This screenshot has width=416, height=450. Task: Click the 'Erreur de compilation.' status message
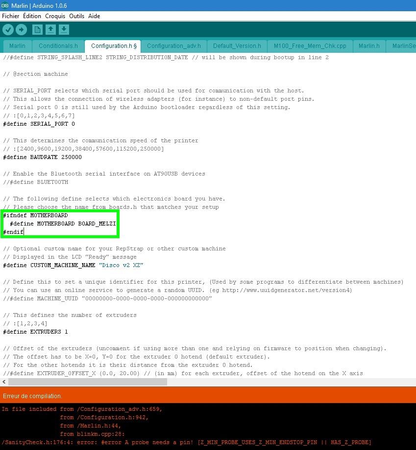pyautogui.click(x=32, y=396)
